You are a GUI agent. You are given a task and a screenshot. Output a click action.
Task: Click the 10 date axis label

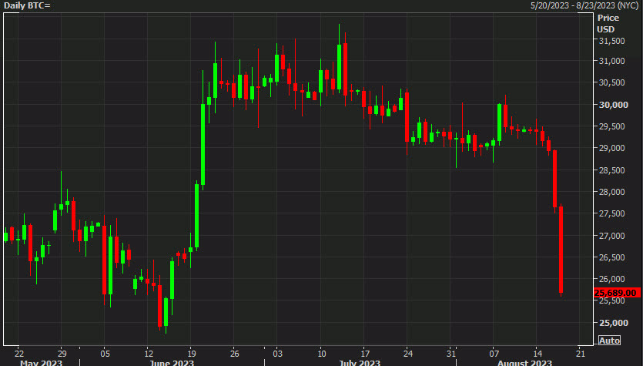322,354
